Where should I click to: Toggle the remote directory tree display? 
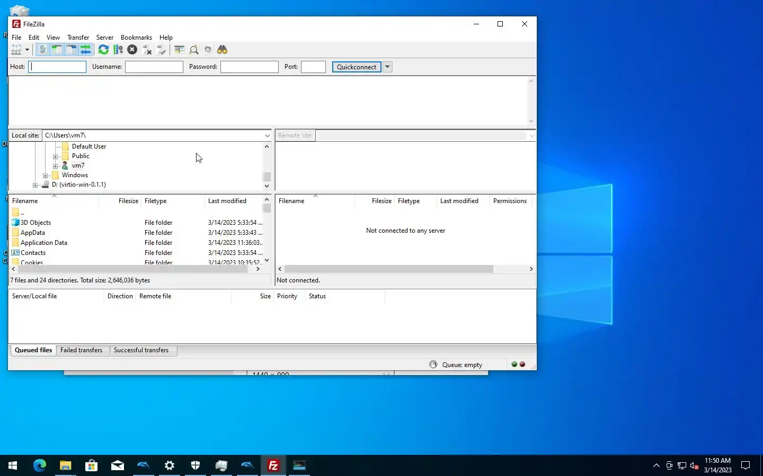pyautogui.click(x=71, y=50)
